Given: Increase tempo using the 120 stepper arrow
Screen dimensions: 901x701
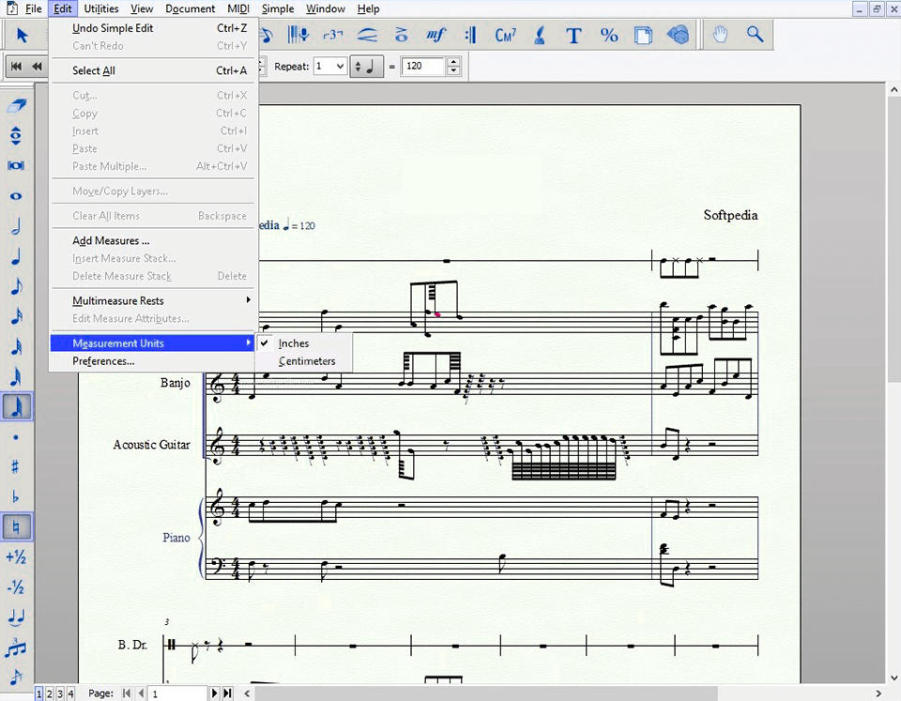Looking at the screenshot, I should click(453, 62).
